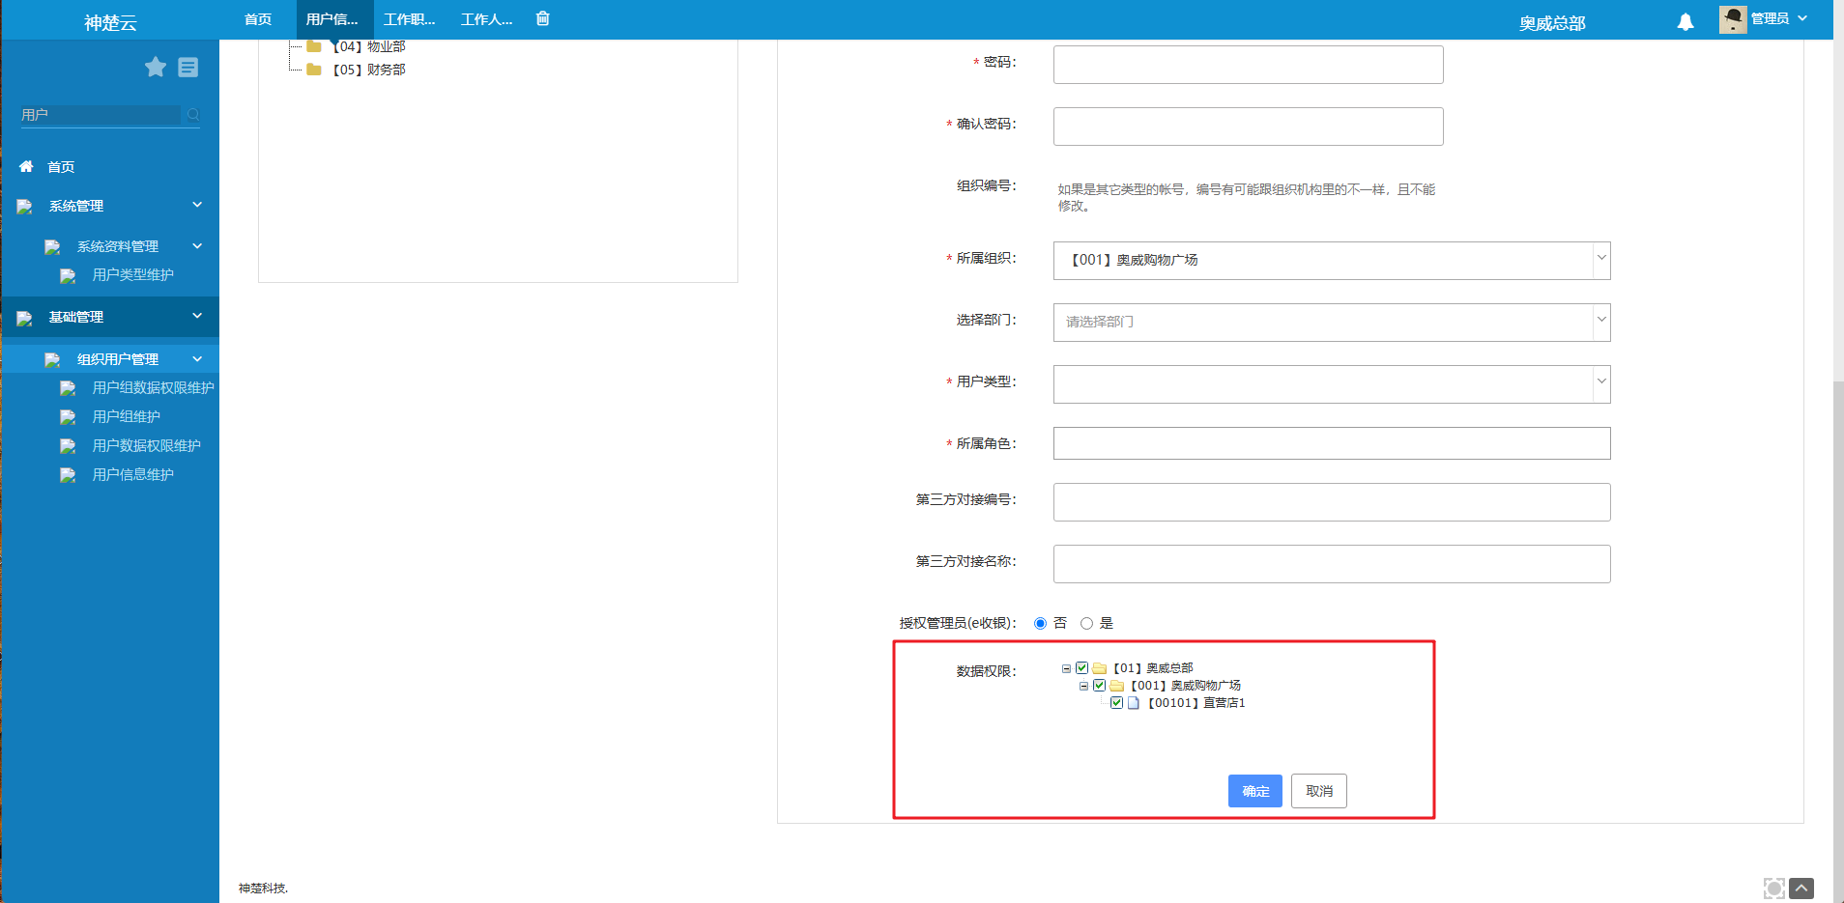
Task: Click the icon beside 组织用户管理
Action: 52,360
